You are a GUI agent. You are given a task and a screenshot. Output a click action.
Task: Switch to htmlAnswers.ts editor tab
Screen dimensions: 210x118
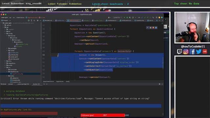(111, 20)
